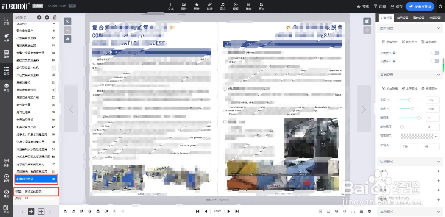Image resolution: width=445 pixels, height=217 pixels.
Task: Go to next spread with right chevron
Action: pos(364,109)
